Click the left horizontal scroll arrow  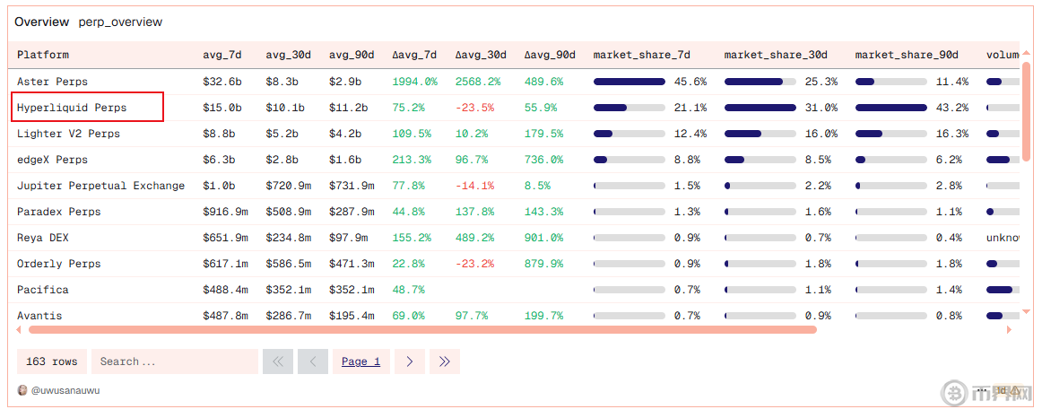pos(19,329)
